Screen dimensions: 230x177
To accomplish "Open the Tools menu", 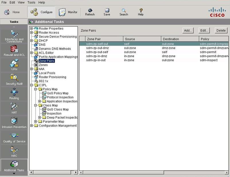I will (x=31, y=3).
